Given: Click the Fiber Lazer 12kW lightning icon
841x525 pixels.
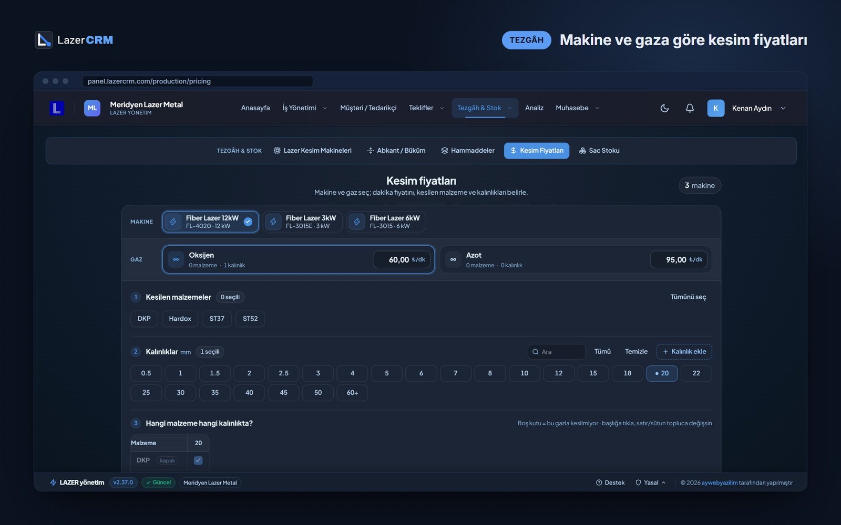Looking at the screenshot, I should click(173, 222).
